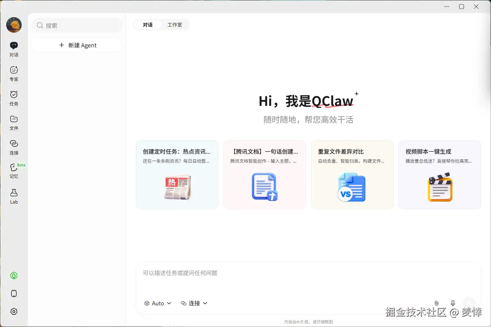Click the mobile phone icon in sidebar
Viewport: 491px width, 327px height.
point(14,293)
